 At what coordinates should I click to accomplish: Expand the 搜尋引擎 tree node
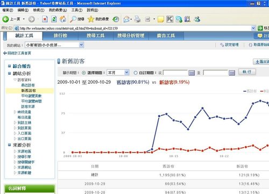15,157
